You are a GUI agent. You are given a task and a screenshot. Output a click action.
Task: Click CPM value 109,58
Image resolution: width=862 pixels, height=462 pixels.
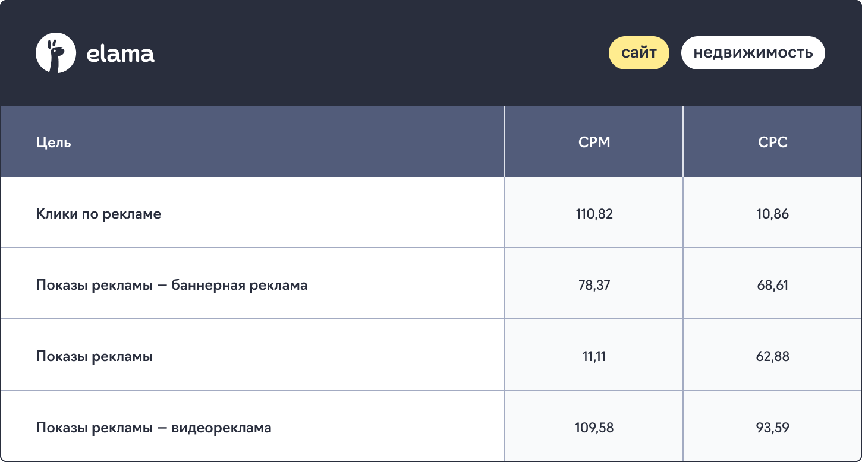[x=594, y=428]
